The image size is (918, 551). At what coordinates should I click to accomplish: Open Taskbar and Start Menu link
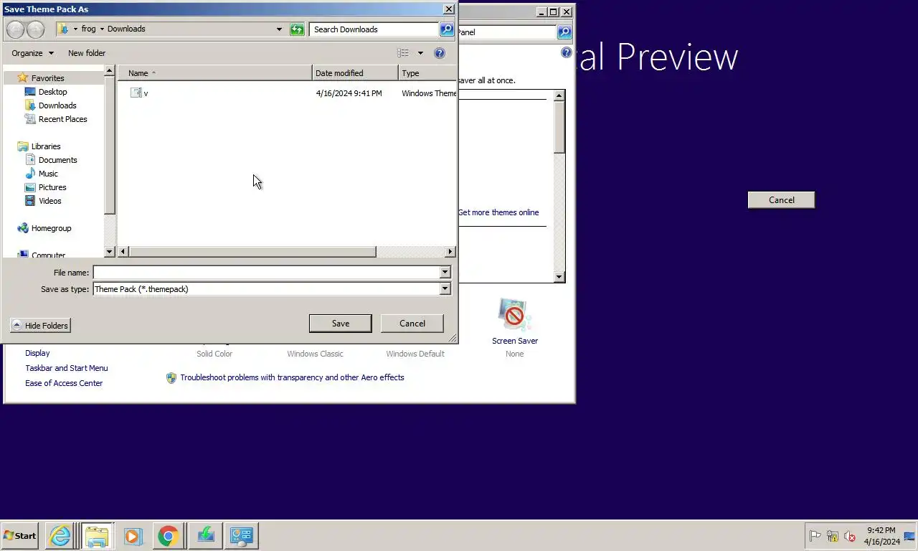click(x=67, y=368)
